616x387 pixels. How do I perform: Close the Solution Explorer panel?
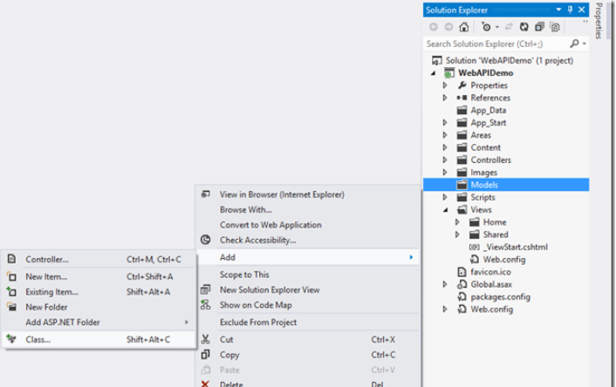coord(582,10)
